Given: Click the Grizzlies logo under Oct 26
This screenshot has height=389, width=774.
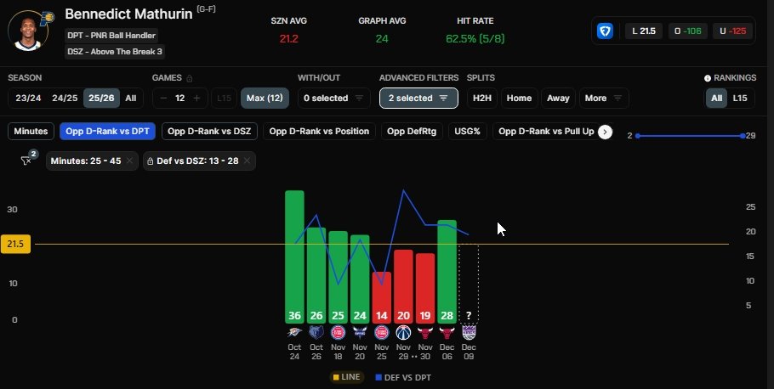Looking at the screenshot, I should 316,332.
